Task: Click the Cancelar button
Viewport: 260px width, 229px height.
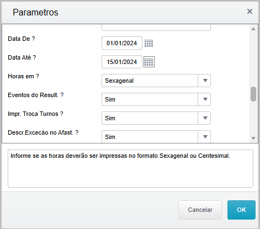Action: 200,210
